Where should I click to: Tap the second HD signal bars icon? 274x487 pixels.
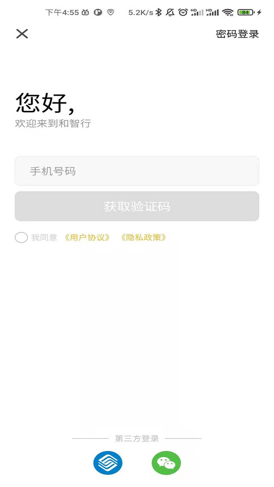(x=212, y=13)
